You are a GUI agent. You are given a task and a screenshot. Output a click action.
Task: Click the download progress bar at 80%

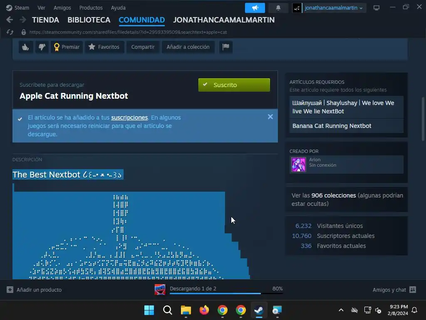pyautogui.click(x=226, y=294)
